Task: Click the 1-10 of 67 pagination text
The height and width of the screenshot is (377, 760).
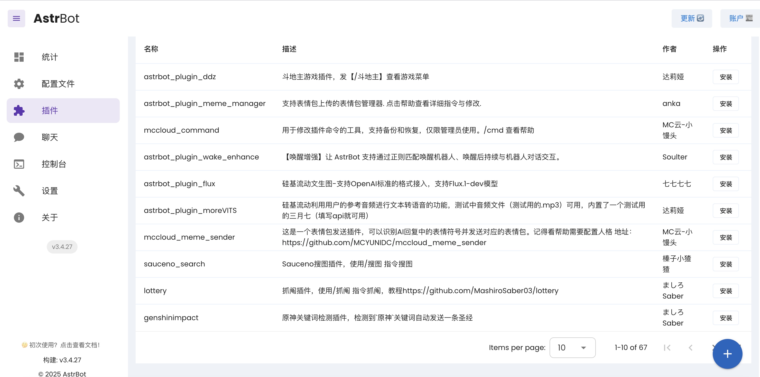Action: point(631,347)
